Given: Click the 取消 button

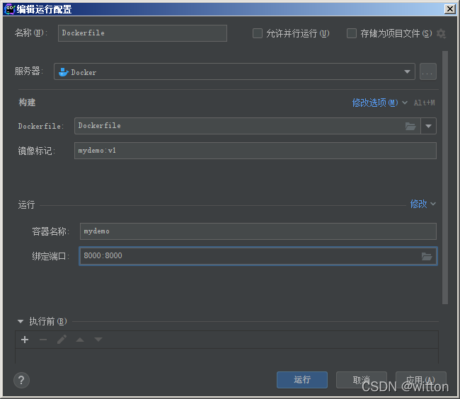Looking at the screenshot, I should (362, 380).
